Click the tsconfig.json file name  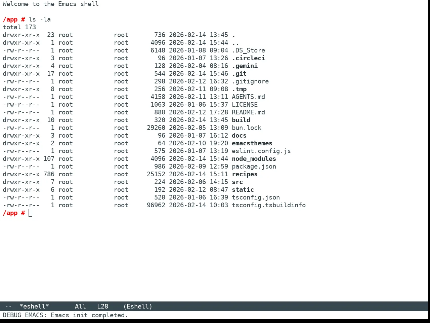point(256,198)
